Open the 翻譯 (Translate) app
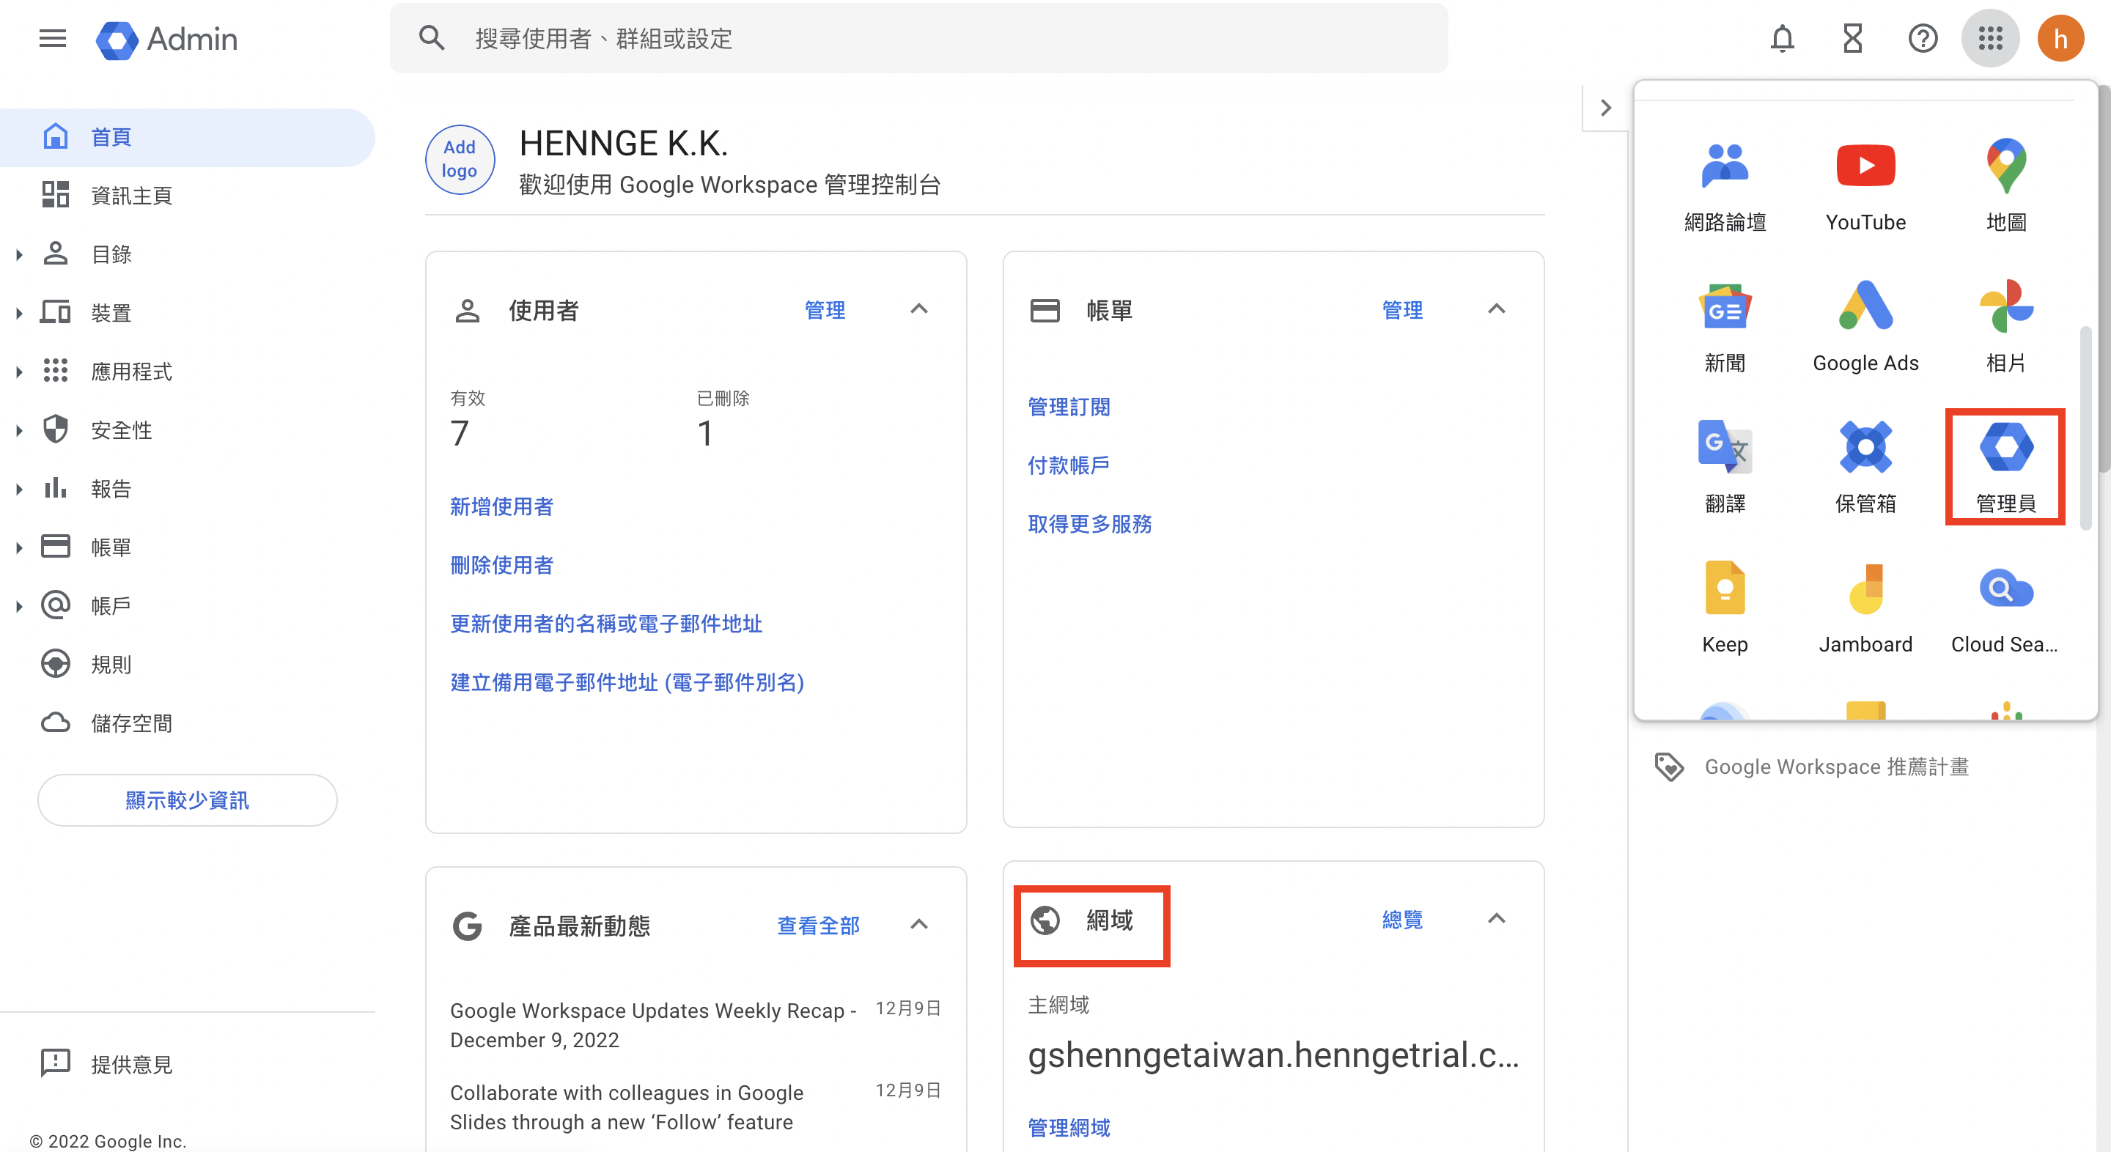This screenshot has height=1152, width=2111. coord(1724,467)
